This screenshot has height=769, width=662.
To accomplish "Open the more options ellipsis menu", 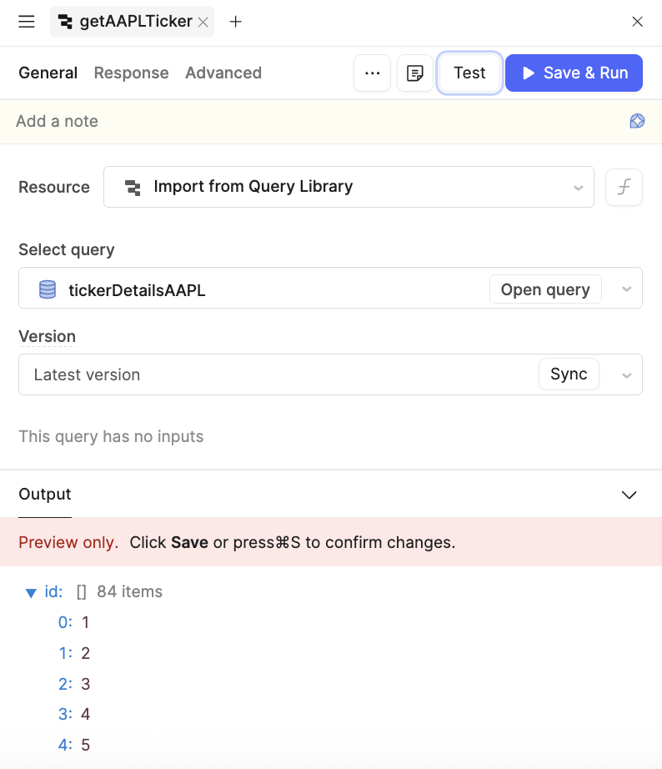I will click(372, 73).
